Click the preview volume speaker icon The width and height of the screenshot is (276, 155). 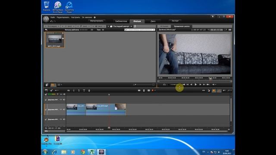coord(213,85)
